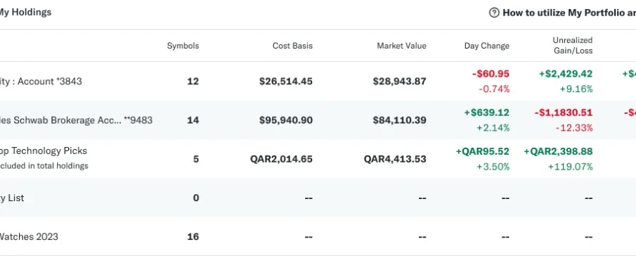Click the QAR4,413.53 market value cell
The width and height of the screenshot is (636, 256).
pos(395,159)
